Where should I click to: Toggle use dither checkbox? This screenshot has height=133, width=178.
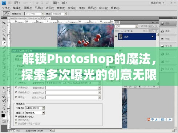[16, 120]
